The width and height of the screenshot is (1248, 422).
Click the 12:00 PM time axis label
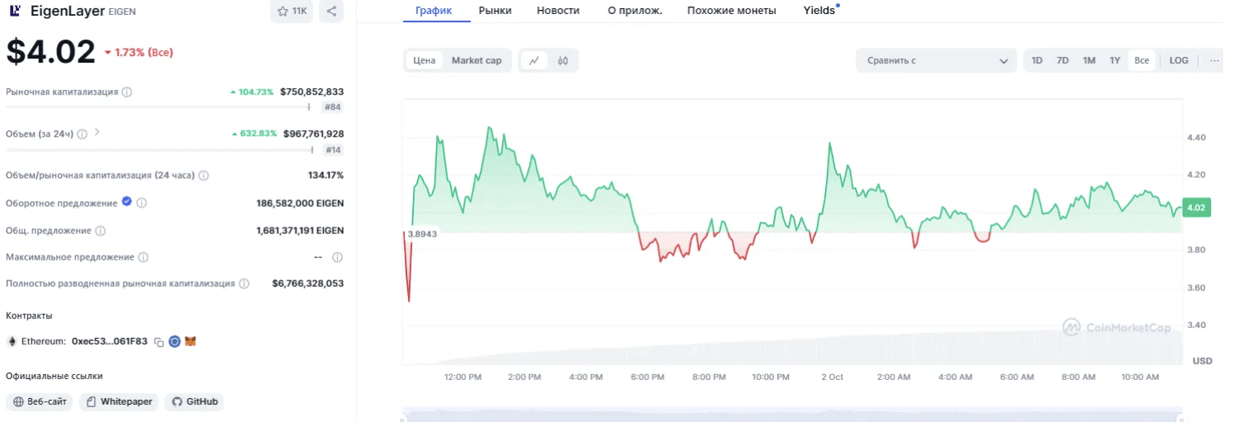(462, 377)
